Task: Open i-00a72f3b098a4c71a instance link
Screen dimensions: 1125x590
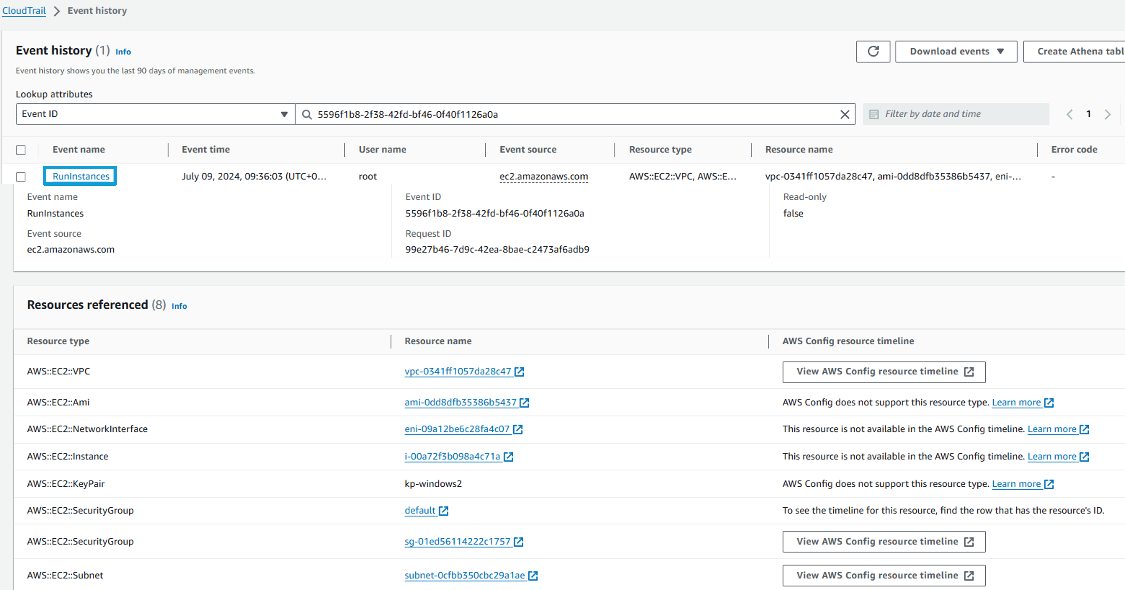Action: pos(452,456)
